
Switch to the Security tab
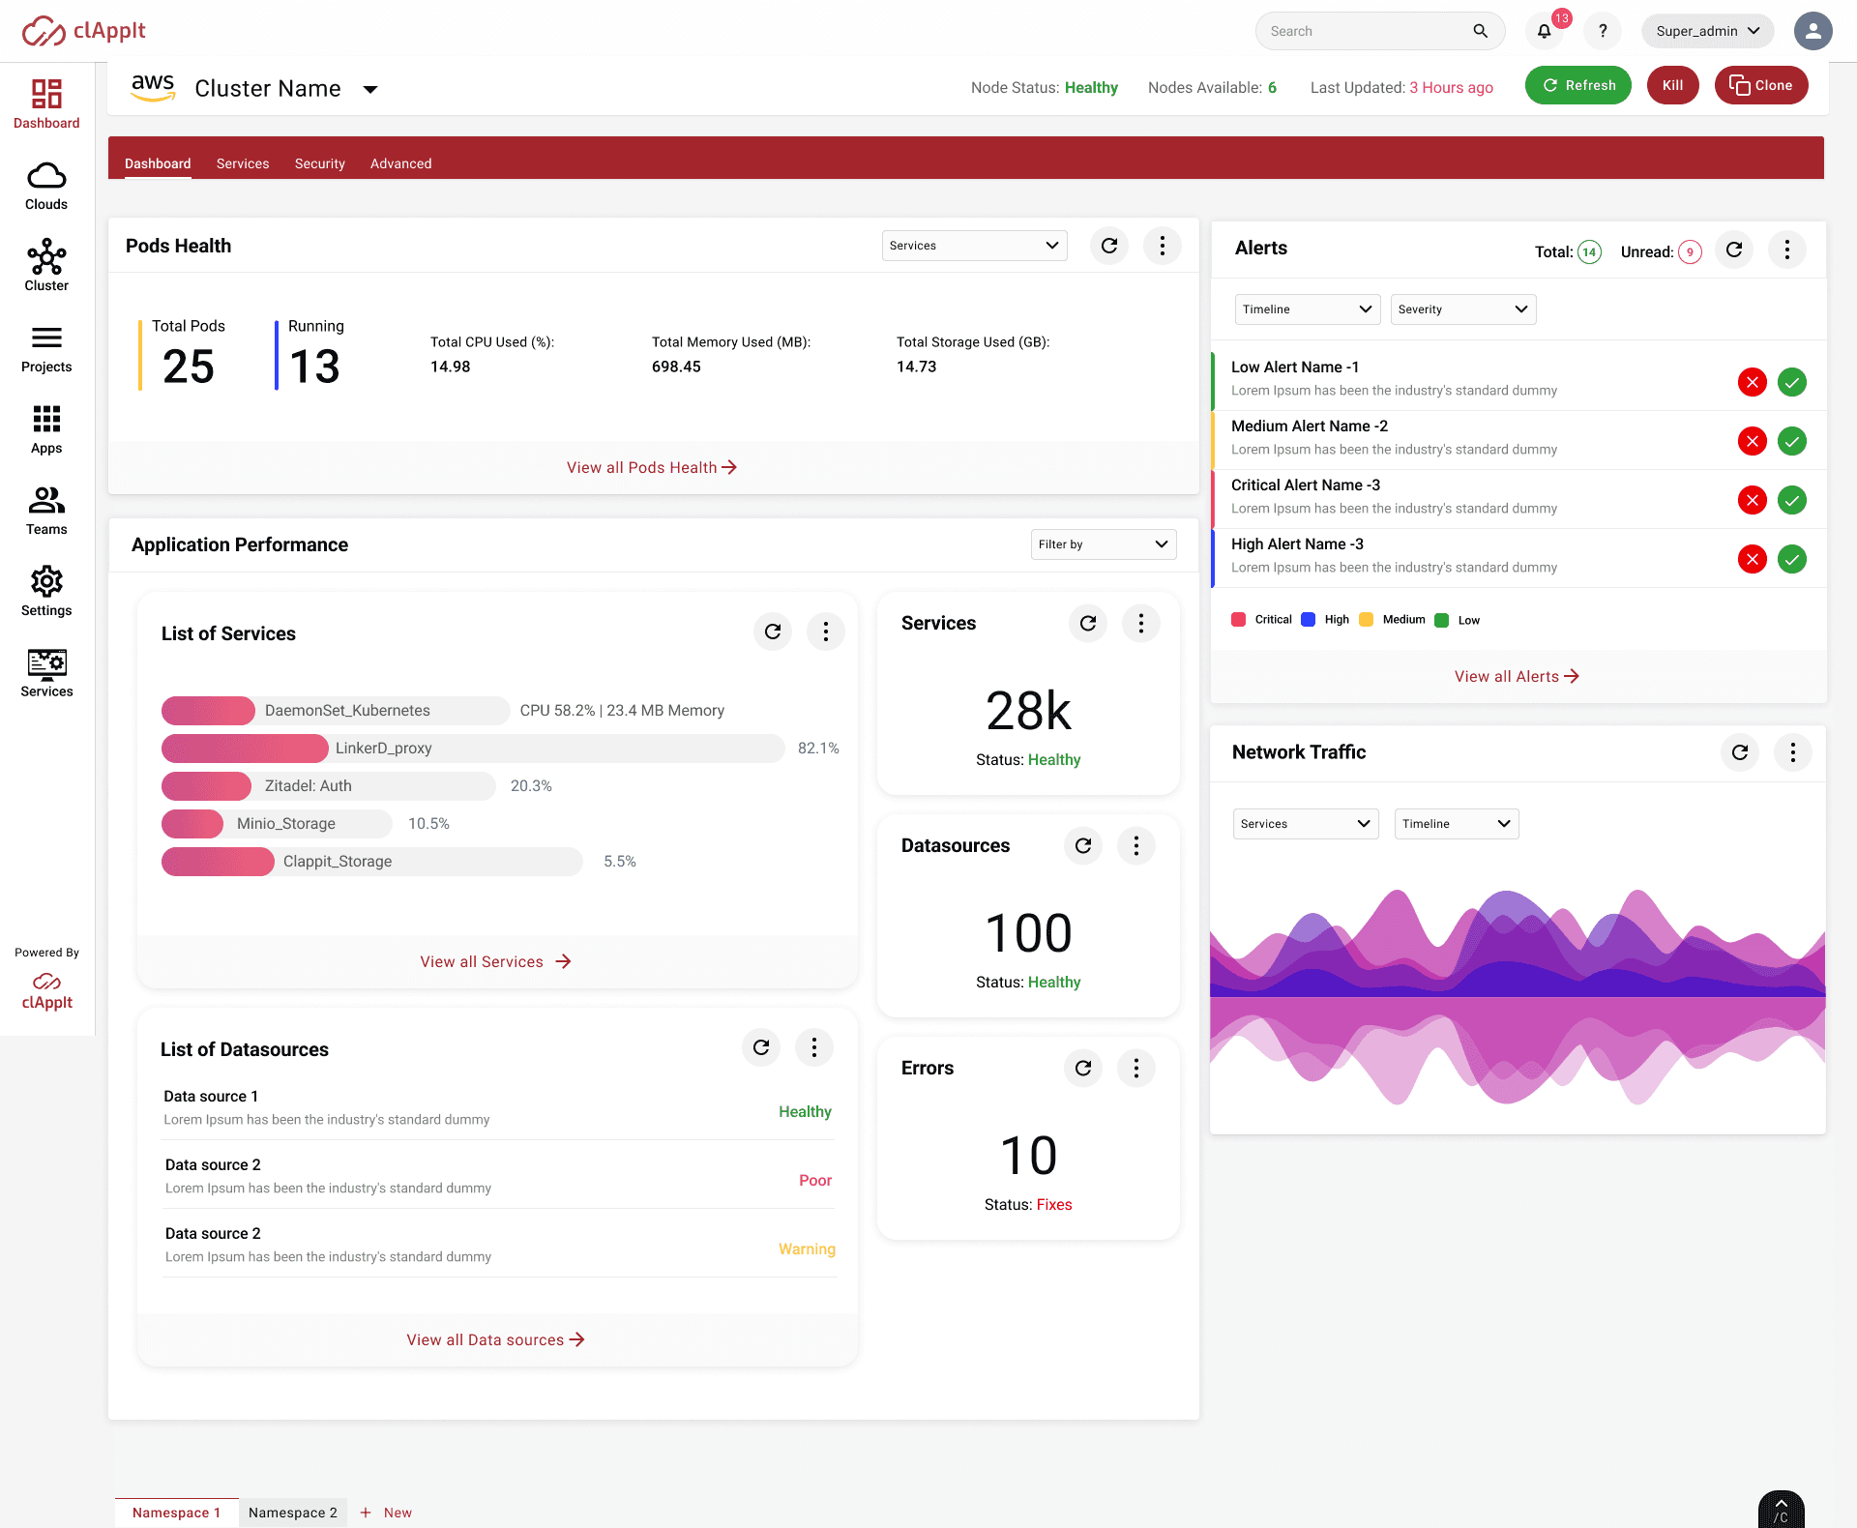tap(320, 163)
